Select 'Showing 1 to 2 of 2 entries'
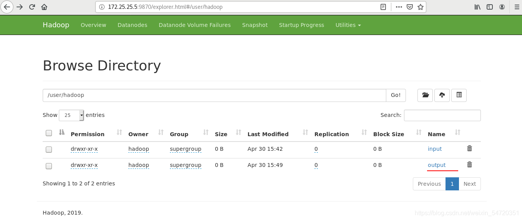Screen dimensions: 522x220 pyautogui.click(x=79, y=183)
